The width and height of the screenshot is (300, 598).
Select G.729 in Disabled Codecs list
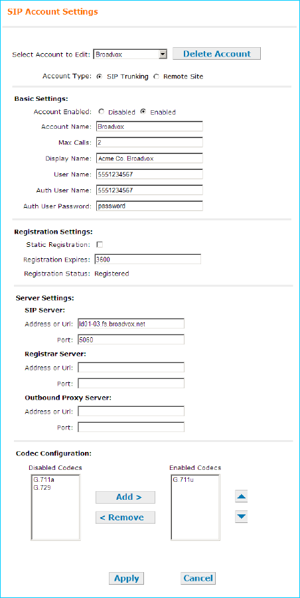point(40,486)
